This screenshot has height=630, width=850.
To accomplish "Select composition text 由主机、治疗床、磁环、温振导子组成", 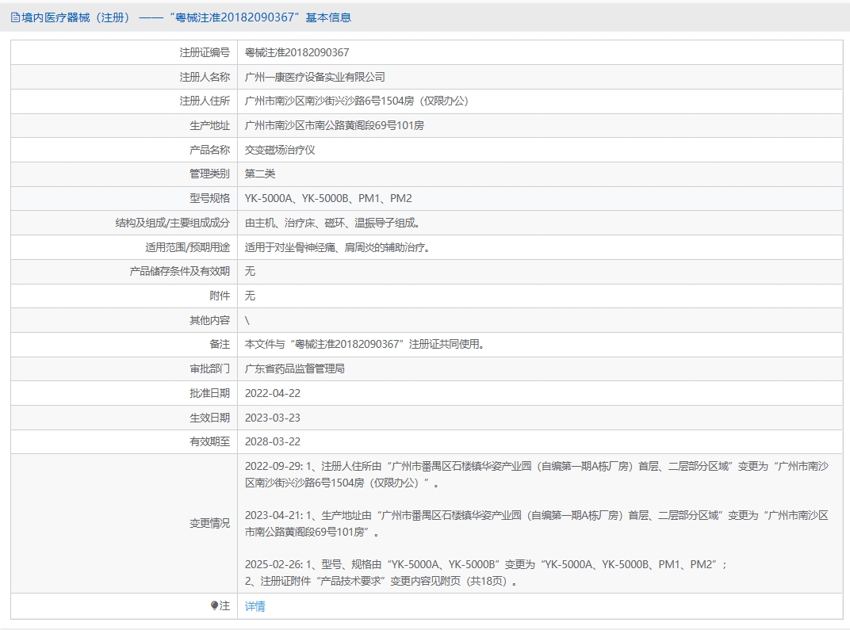I will tap(333, 223).
